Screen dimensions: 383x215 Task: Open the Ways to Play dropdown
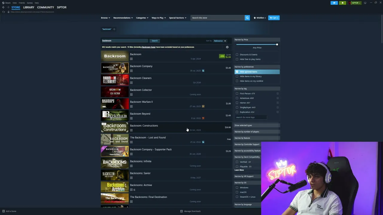pyautogui.click(x=159, y=18)
